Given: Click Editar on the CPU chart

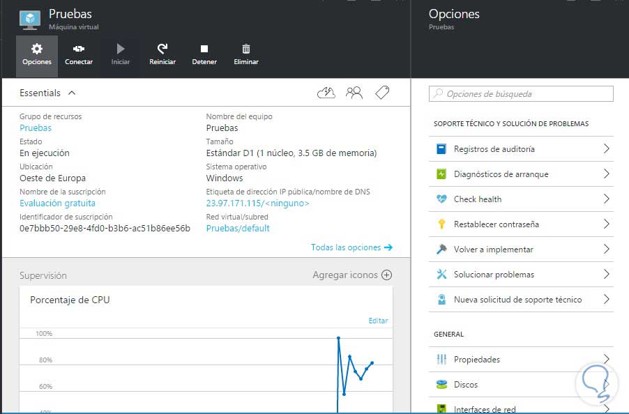Looking at the screenshot, I should coord(378,321).
